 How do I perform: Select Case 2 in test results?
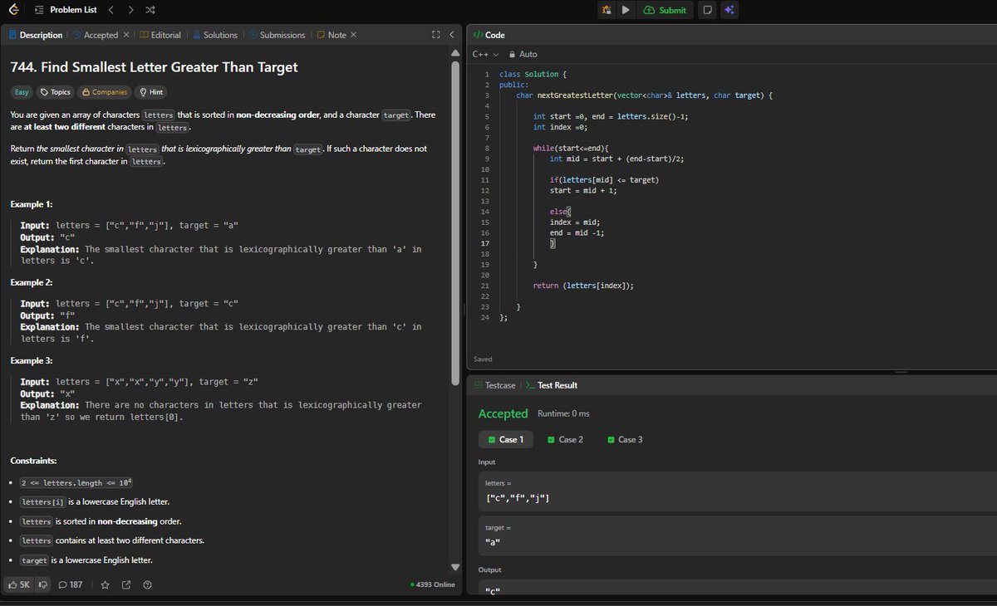tap(565, 439)
